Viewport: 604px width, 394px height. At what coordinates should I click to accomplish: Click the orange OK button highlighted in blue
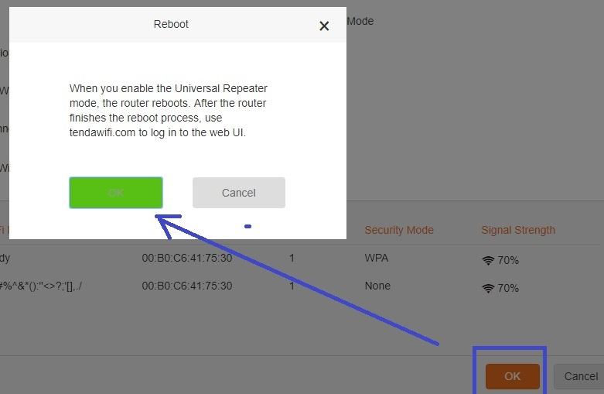(512, 376)
